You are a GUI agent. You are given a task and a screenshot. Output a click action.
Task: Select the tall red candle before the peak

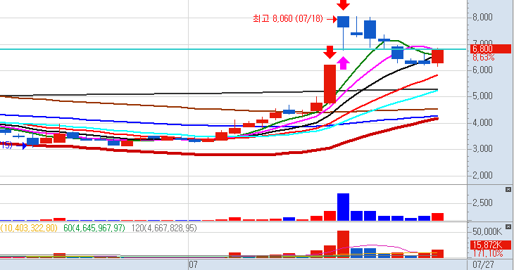[330, 84]
